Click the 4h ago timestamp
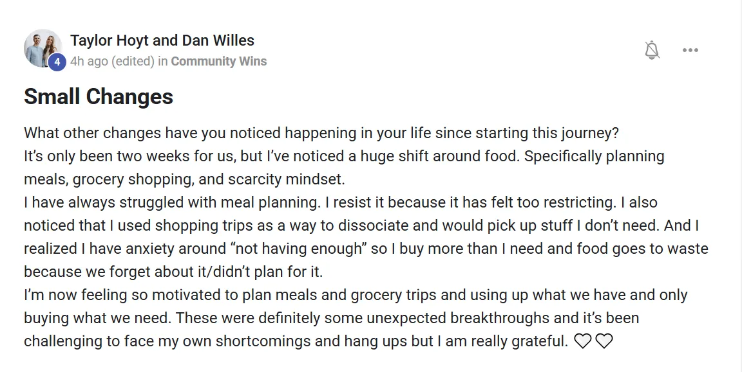This screenshot has height=372, width=742. [x=90, y=62]
